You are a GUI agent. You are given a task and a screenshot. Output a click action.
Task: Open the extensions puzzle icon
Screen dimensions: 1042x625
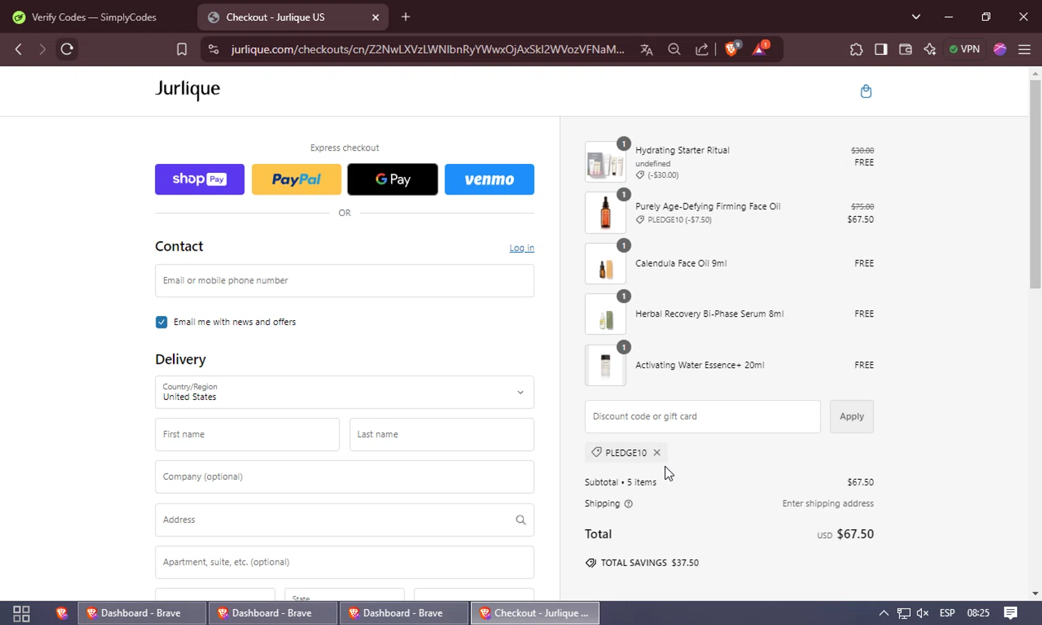click(x=856, y=49)
